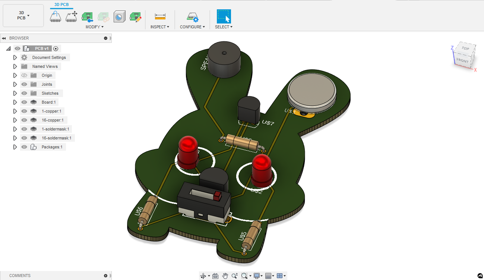Switch to the 3D PCB tab

pyautogui.click(x=61, y=4)
